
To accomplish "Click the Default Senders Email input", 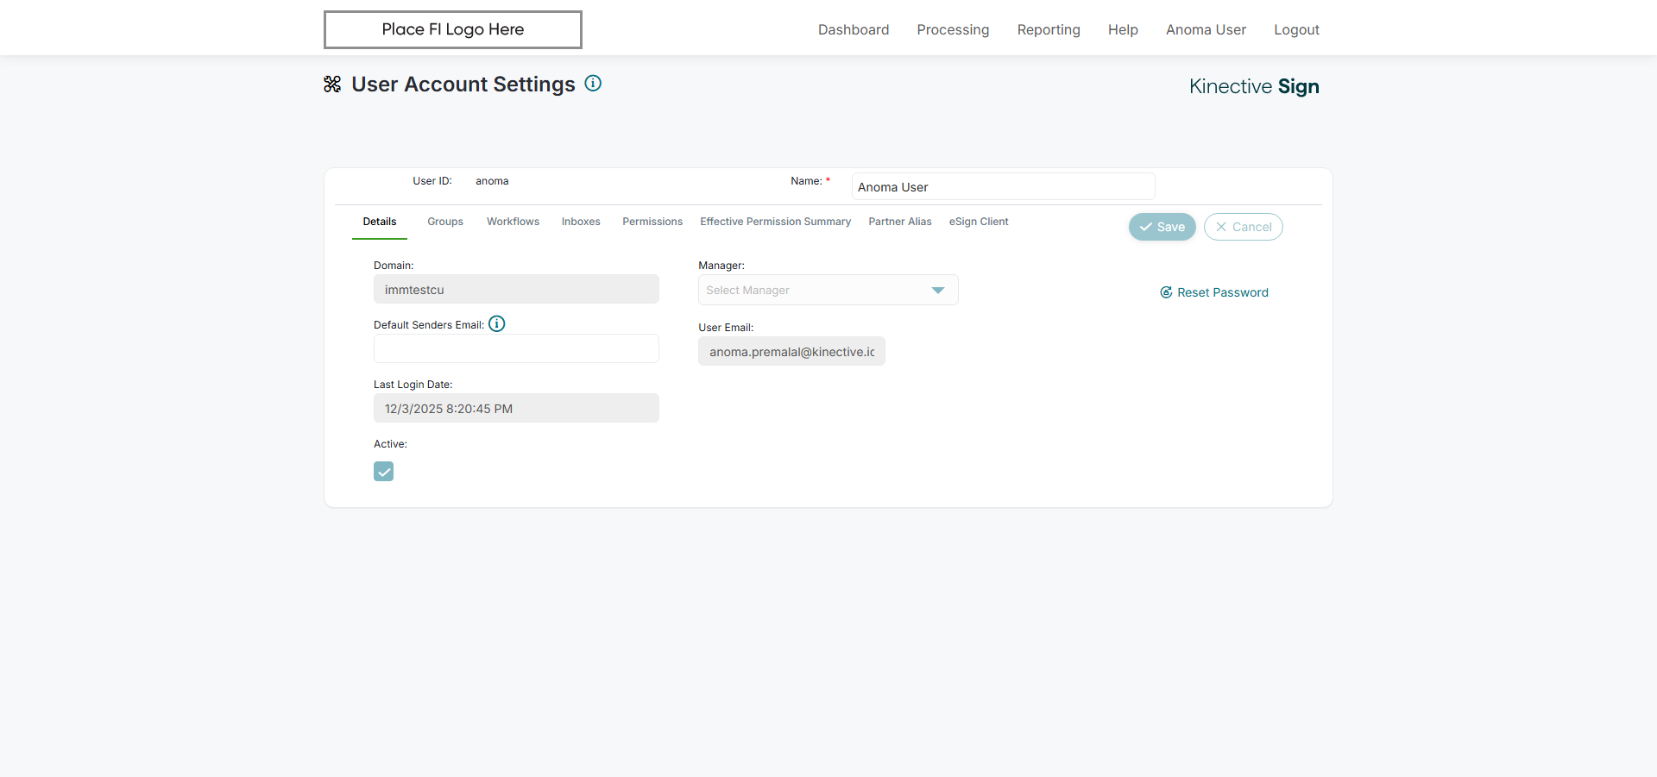I will point(516,349).
